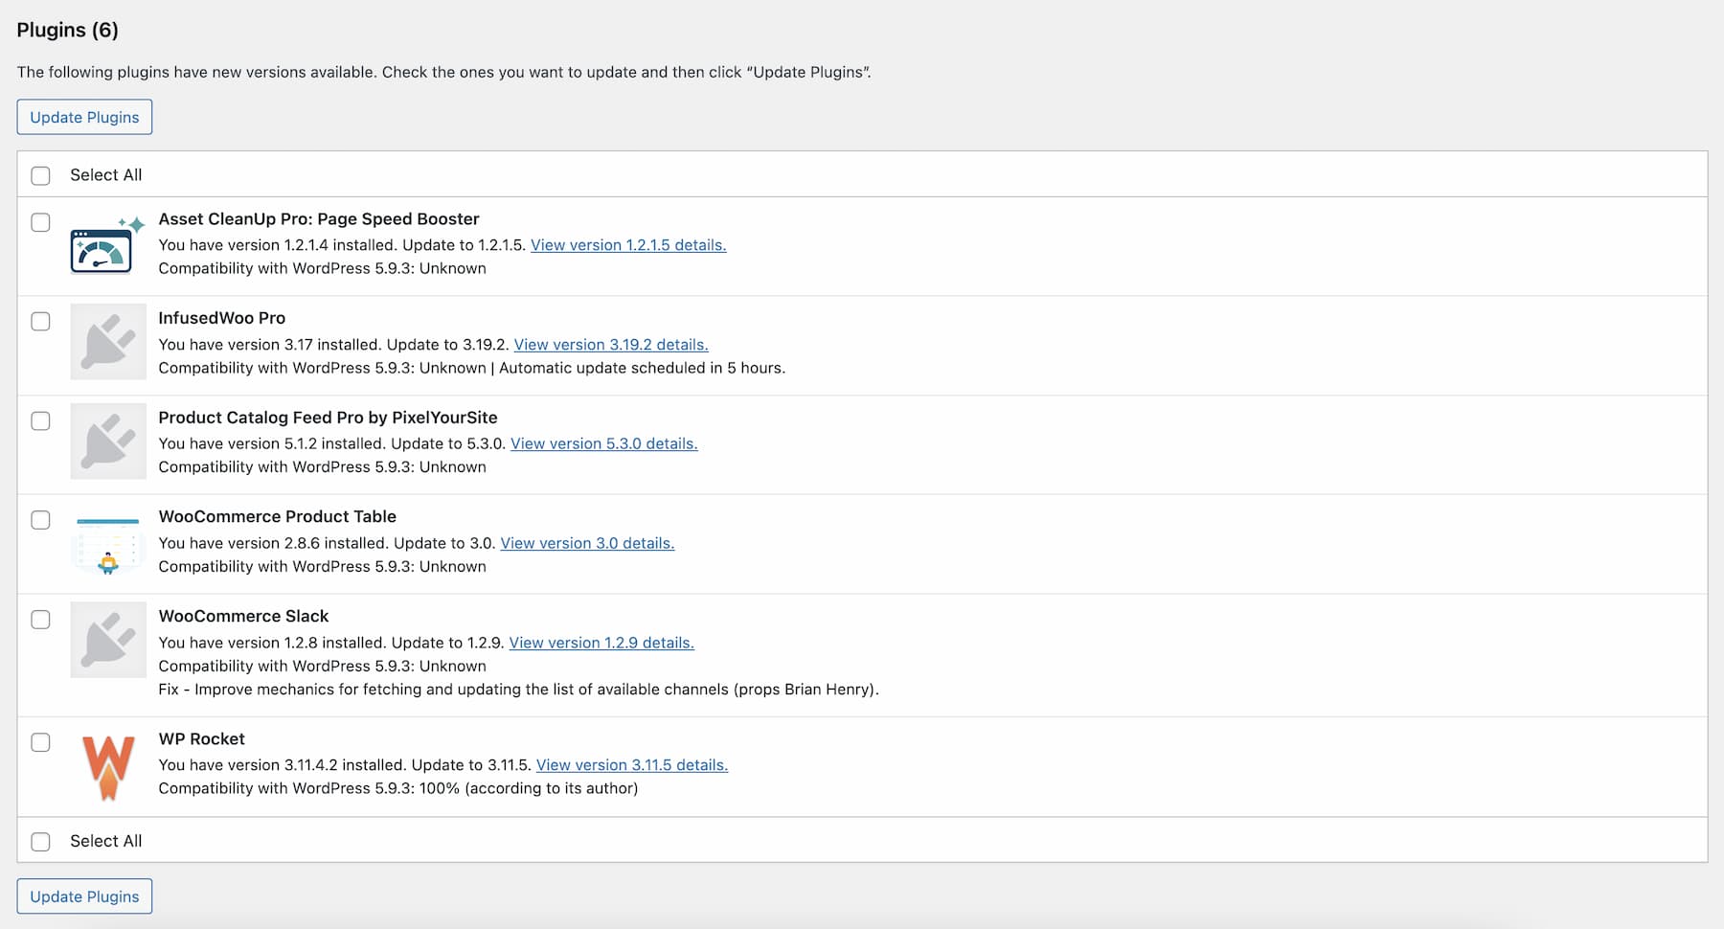Click Product Catalog Feed Pro by PixelYourSite title
1724x929 pixels.
328,418
